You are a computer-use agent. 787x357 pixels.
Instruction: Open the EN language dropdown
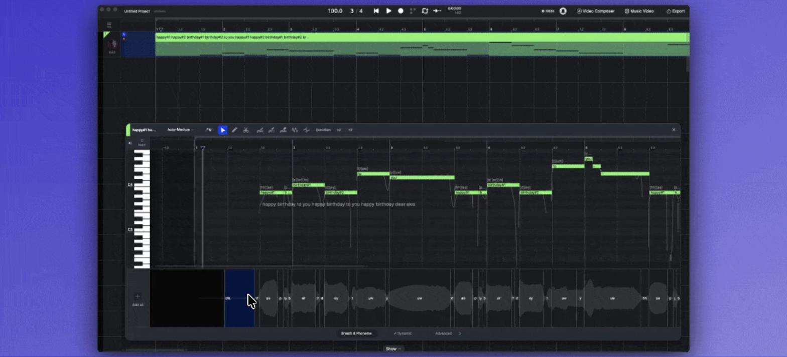coord(210,130)
